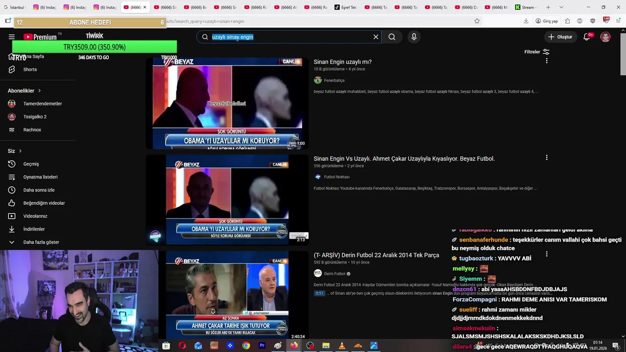Open Firefox from the taskbar
The image size is (626, 352).
pos(294,346)
